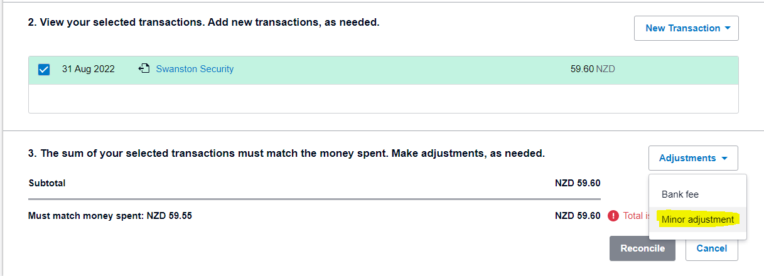
Task: Click the Reconcile button
Action: click(x=642, y=248)
